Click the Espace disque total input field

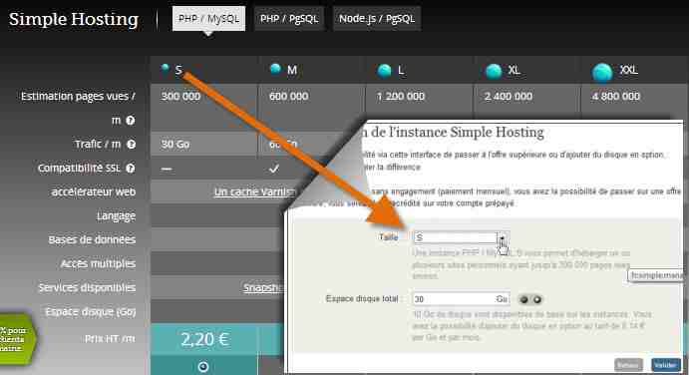click(461, 299)
